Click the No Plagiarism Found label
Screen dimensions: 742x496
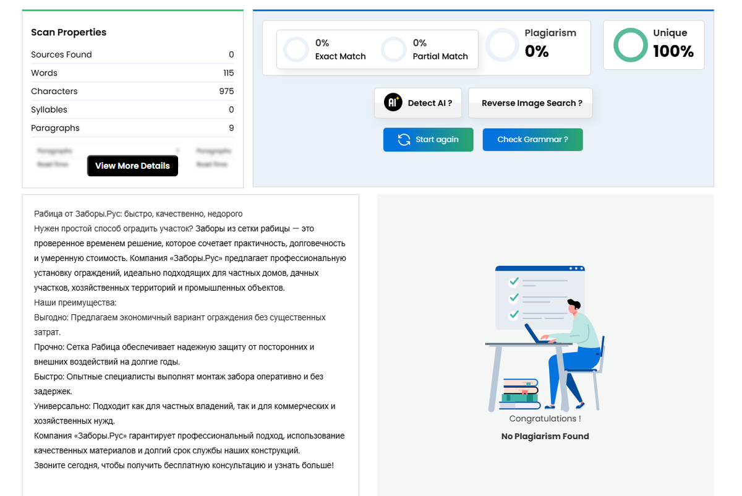(x=545, y=436)
